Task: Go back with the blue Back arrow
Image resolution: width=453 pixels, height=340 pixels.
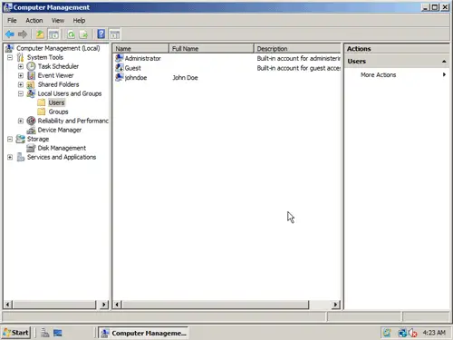Action: click(10, 34)
